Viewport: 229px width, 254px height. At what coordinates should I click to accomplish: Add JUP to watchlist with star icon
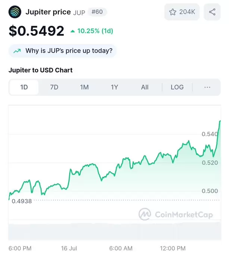click(173, 12)
